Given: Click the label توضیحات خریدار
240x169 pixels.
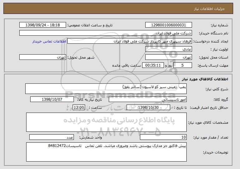Looking at the screenshot, I should click(x=215, y=152).
